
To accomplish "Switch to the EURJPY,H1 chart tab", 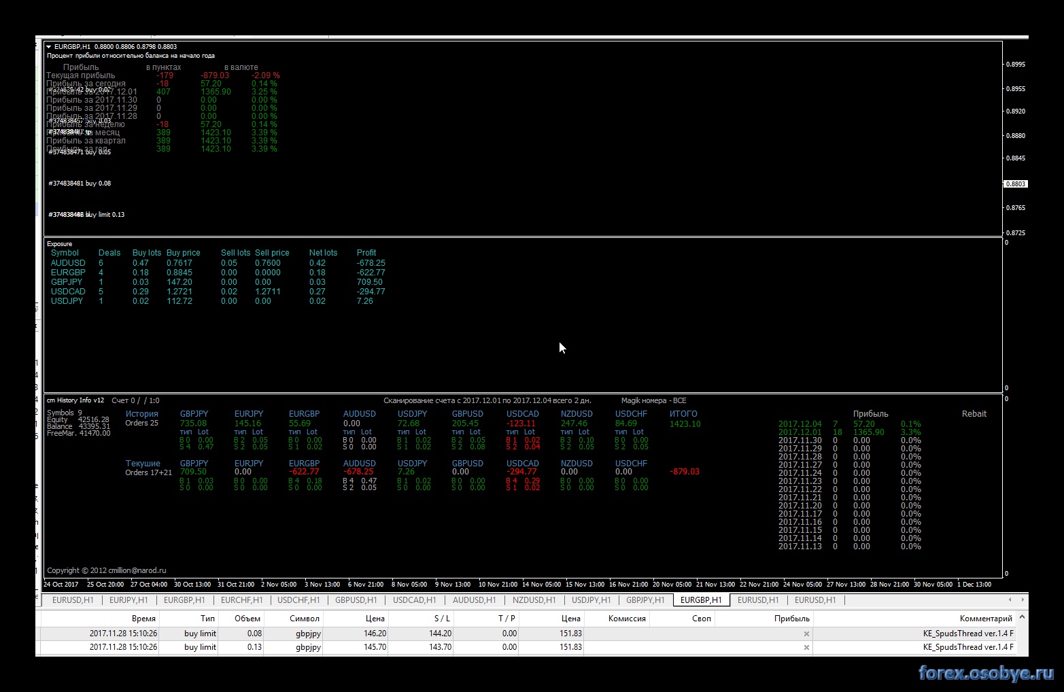I will [128, 600].
